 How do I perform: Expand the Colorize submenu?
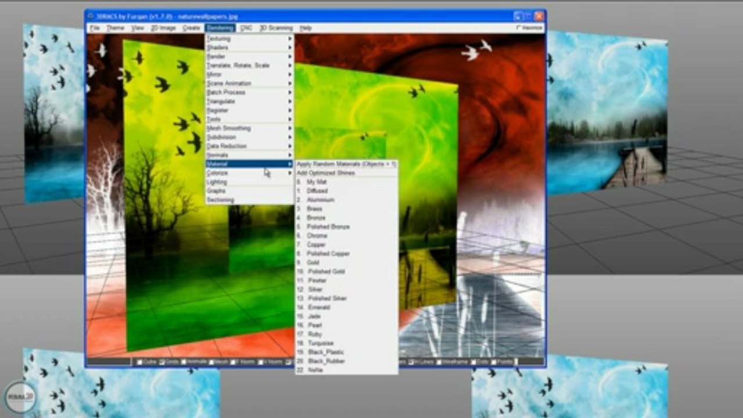(249, 173)
